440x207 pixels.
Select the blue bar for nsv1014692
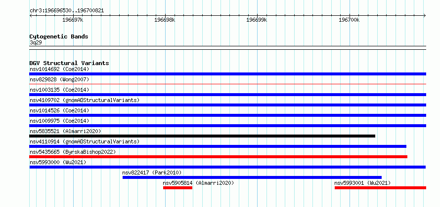[227, 74]
